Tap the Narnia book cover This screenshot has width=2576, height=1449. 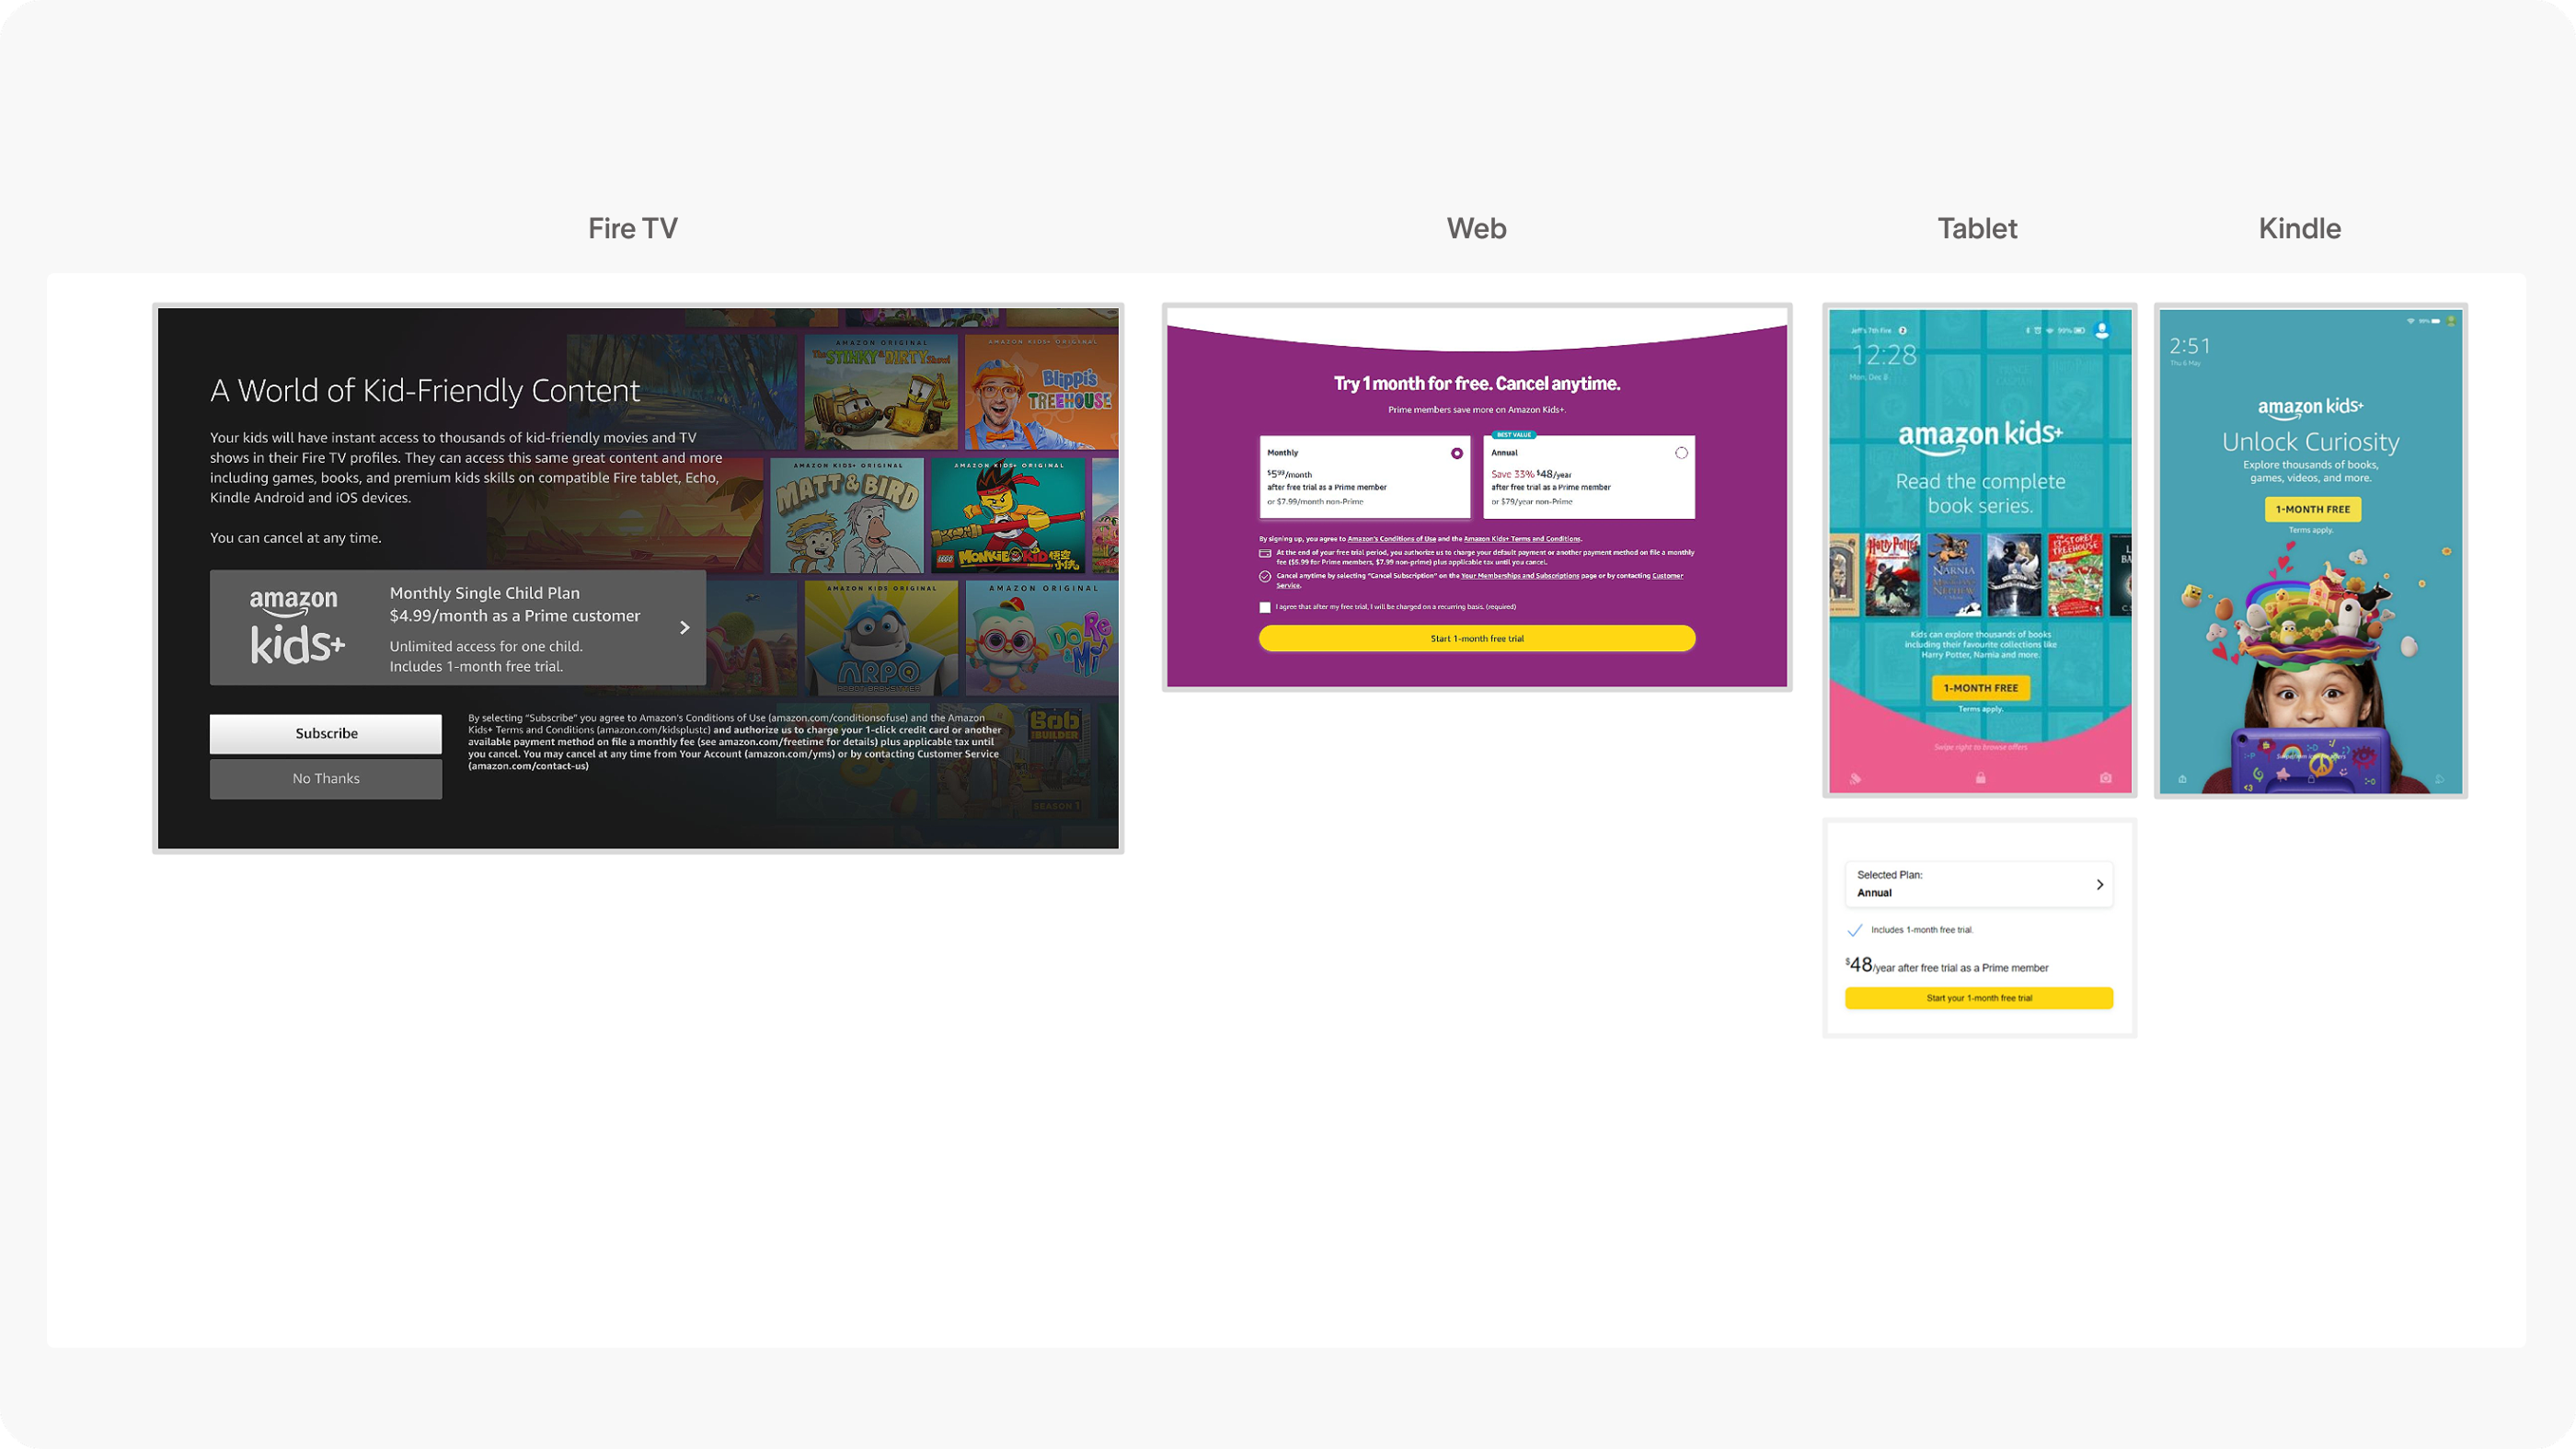1953,575
